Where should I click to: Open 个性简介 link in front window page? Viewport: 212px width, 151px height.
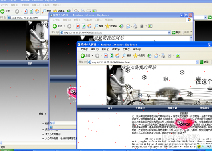pyautogui.click(x=140, y=108)
